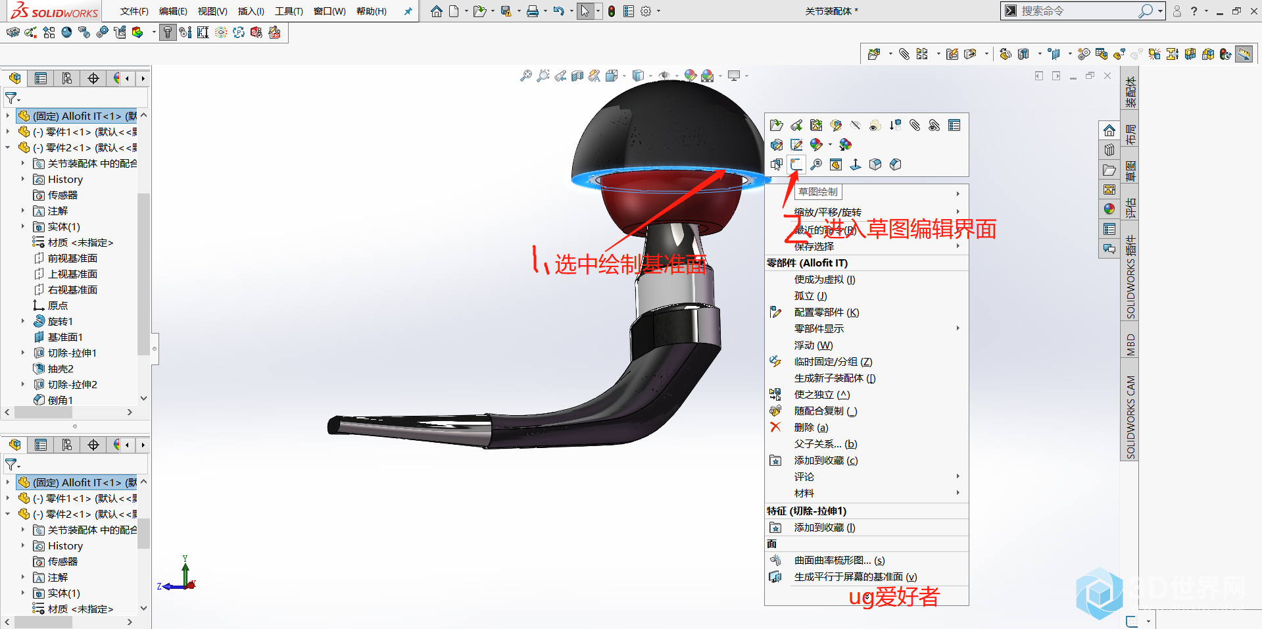This screenshot has height=629, width=1262.
Task: Click the 3D PDF export icon
Action: click(x=275, y=32)
